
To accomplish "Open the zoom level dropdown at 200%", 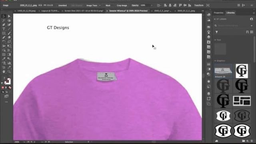I will [x=24, y=142].
